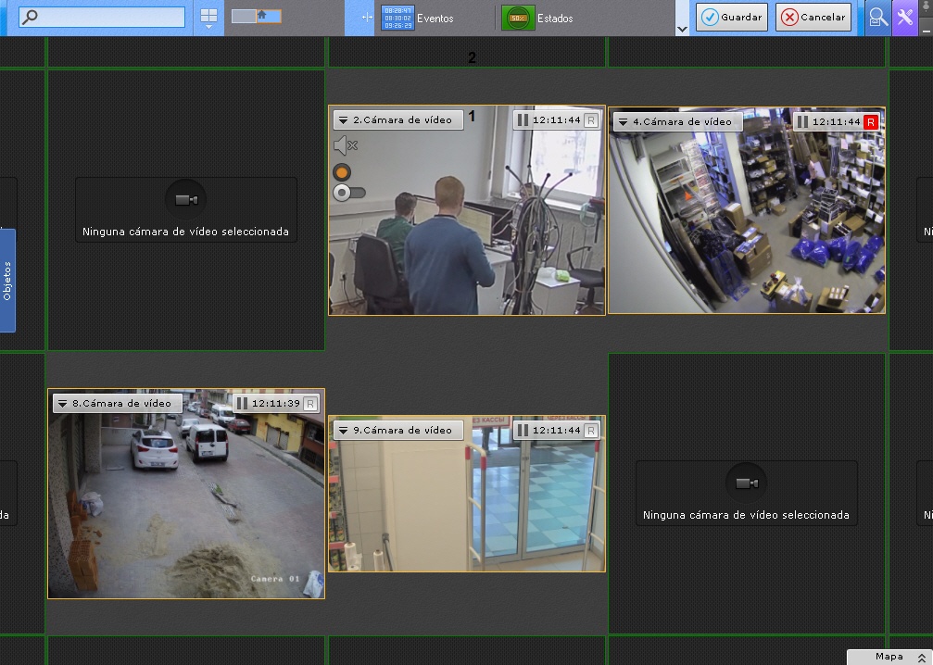
Task: Click the 8.Cámara de vídeo label
Action: click(x=122, y=403)
